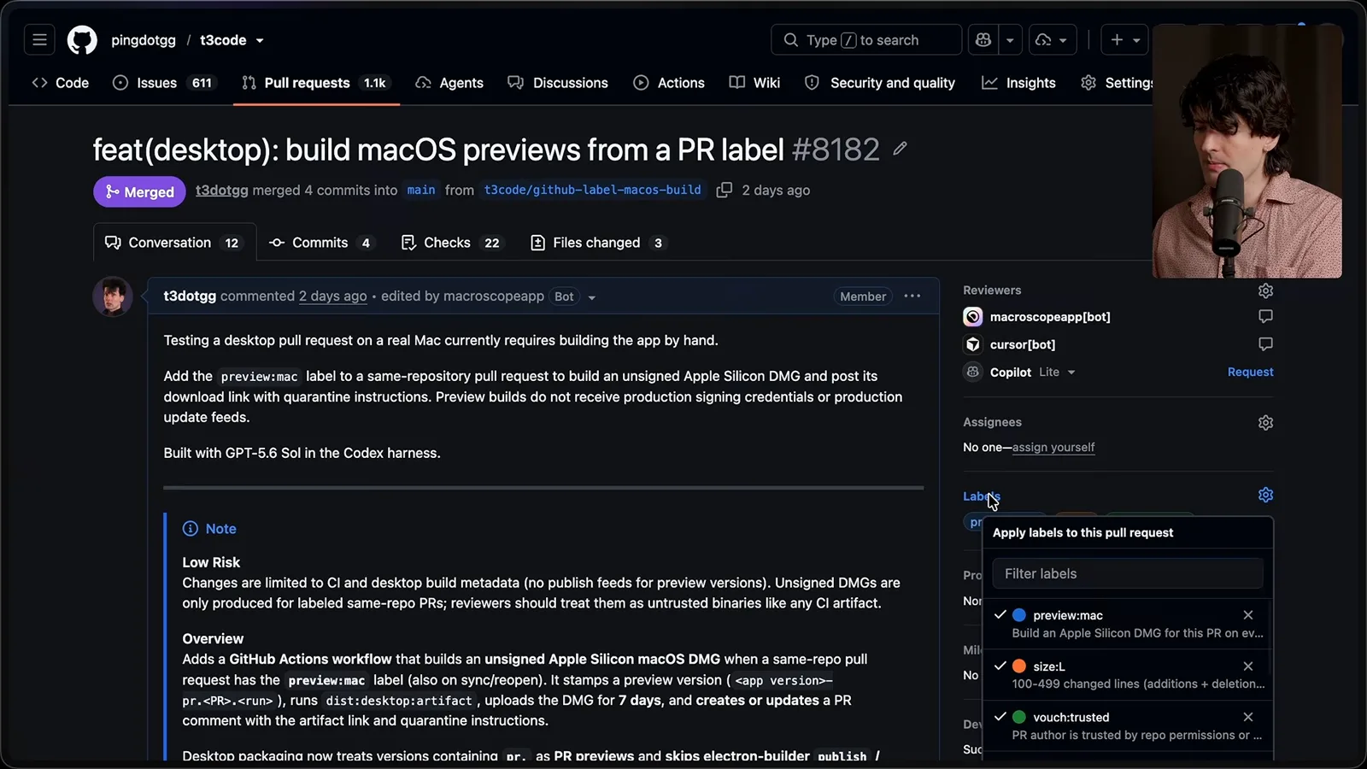
Task: Uncheck the preview:mac label
Action: tap(1000, 614)
